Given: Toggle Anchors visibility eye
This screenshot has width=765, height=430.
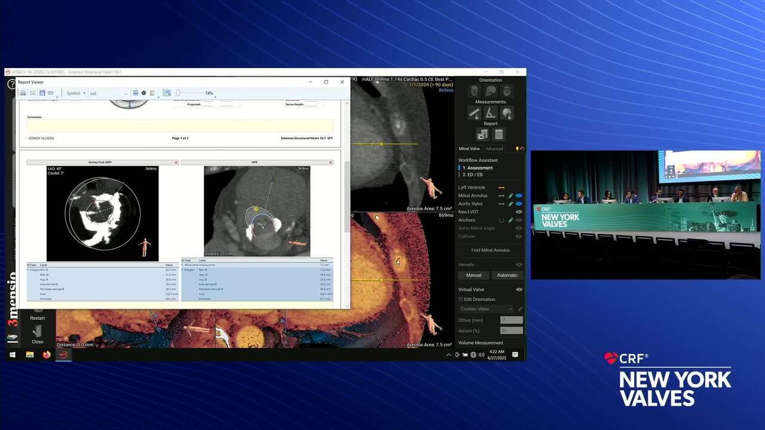Looking at the screenshot, I should (x=519, y=220).
